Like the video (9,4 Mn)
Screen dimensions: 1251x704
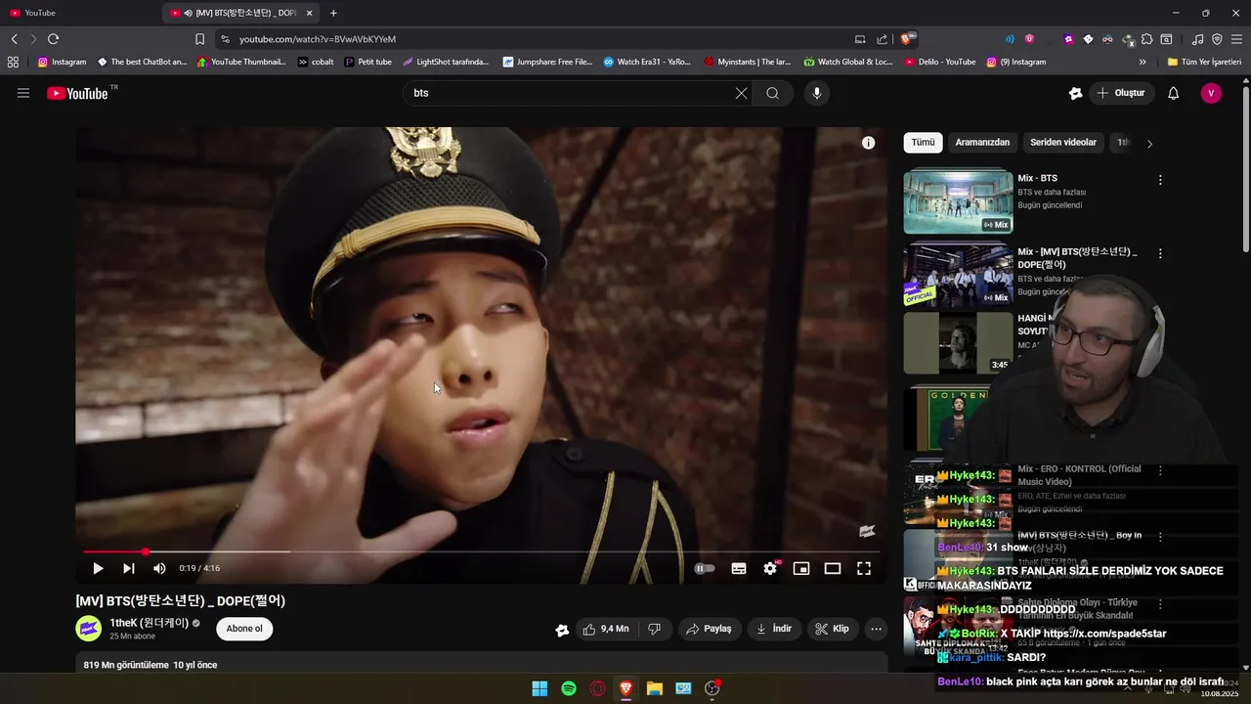(x=606, y=629)
